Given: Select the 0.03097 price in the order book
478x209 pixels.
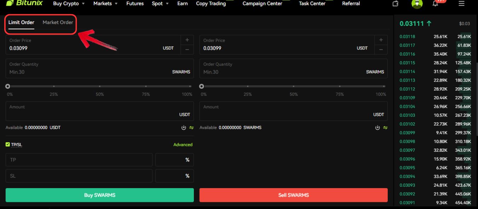Looking at the screenshot, I should point(407,150).
